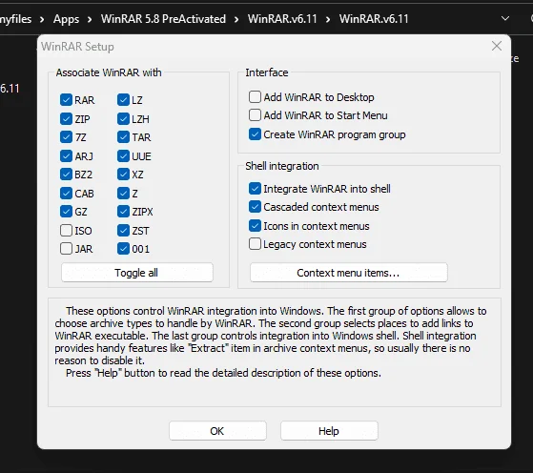Expand chevron between the two WinRAR.v6.11 segments
The image size is (533, 473).
click(328, 19)
